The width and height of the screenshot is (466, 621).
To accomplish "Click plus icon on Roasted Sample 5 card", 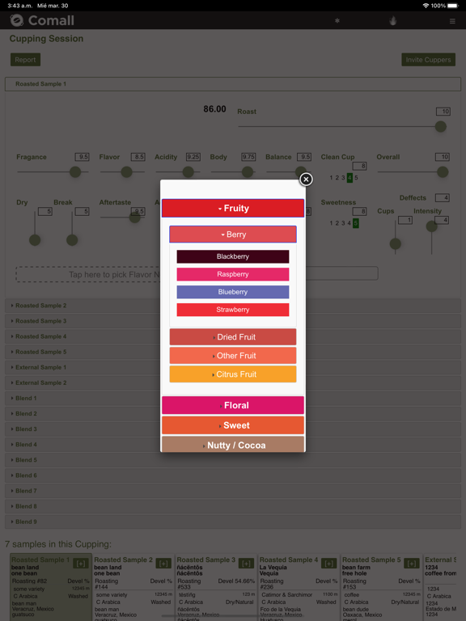I will pos(411,563).
